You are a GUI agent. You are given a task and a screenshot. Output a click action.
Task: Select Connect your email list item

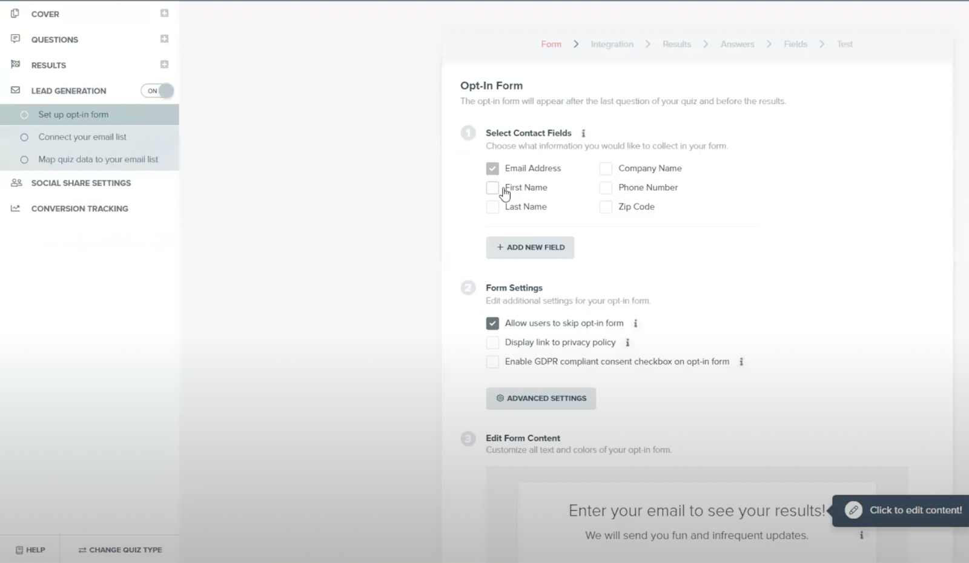coord(89,137)
